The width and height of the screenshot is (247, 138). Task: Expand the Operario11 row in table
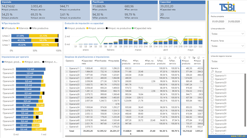click(67, 69)
